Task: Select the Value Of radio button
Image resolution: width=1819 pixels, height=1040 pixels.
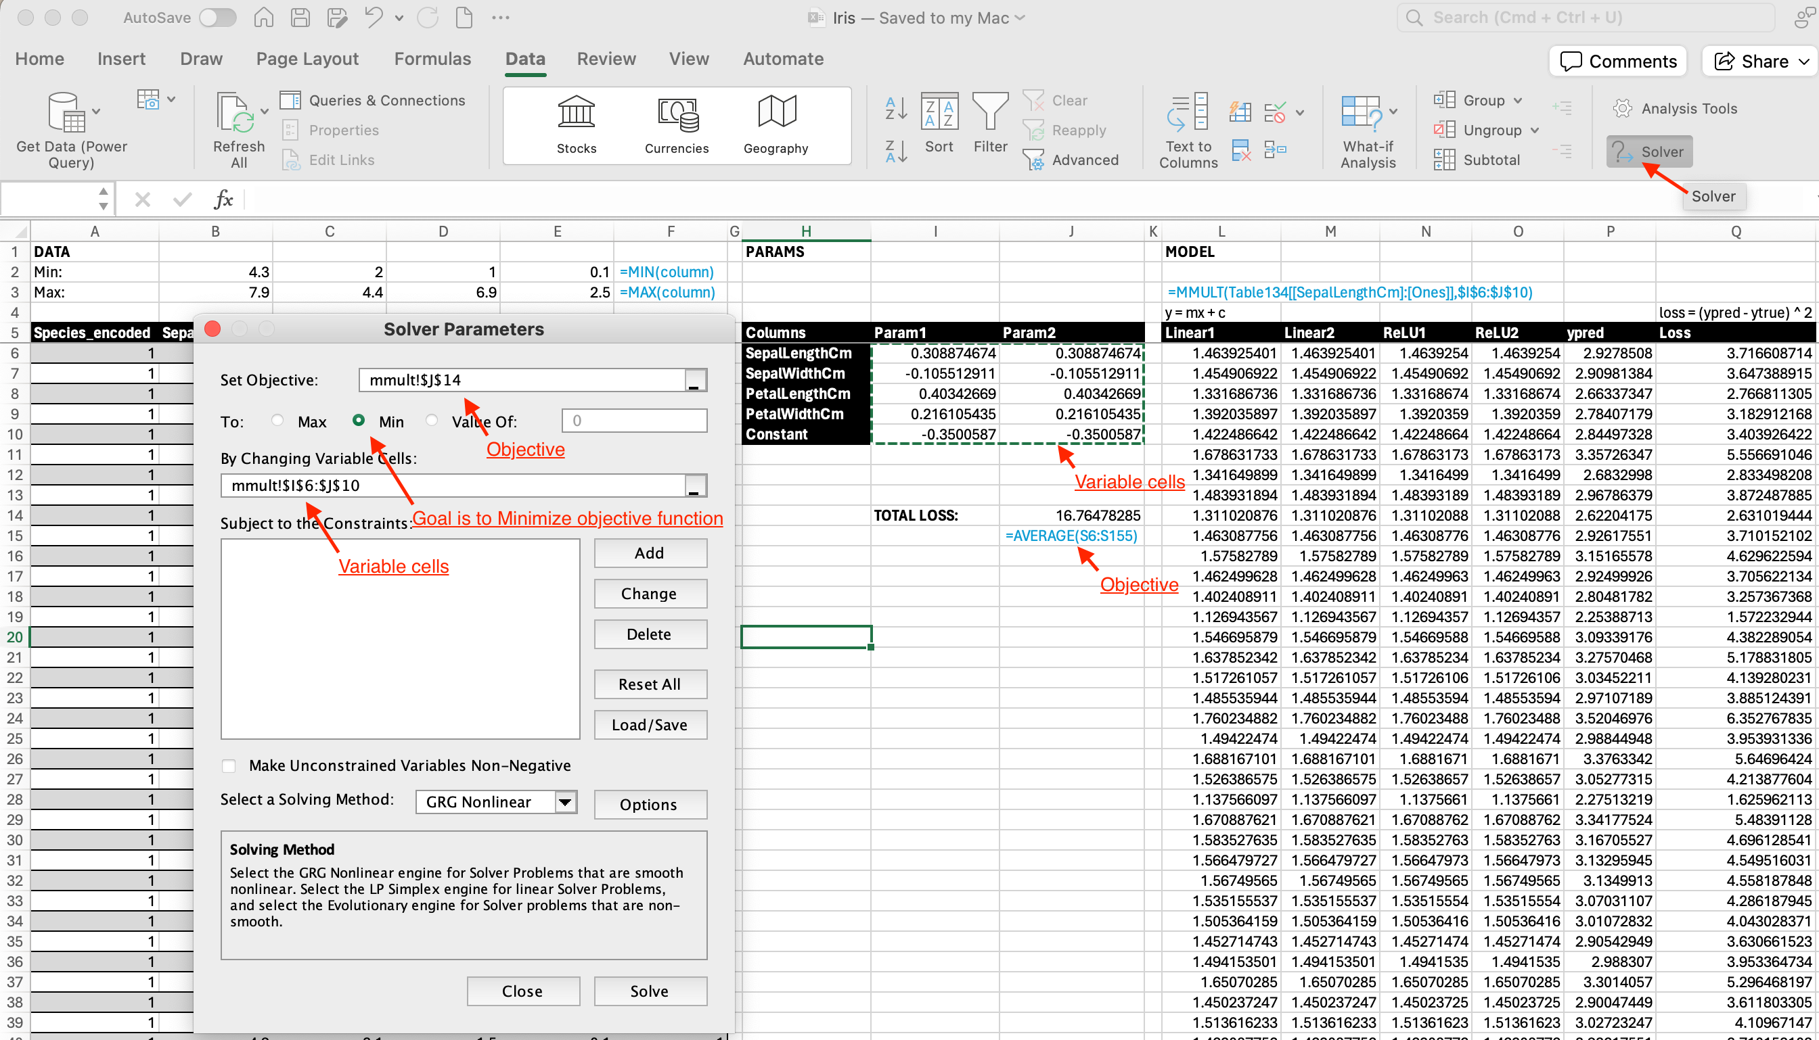Action: click(x=432, y=420)
